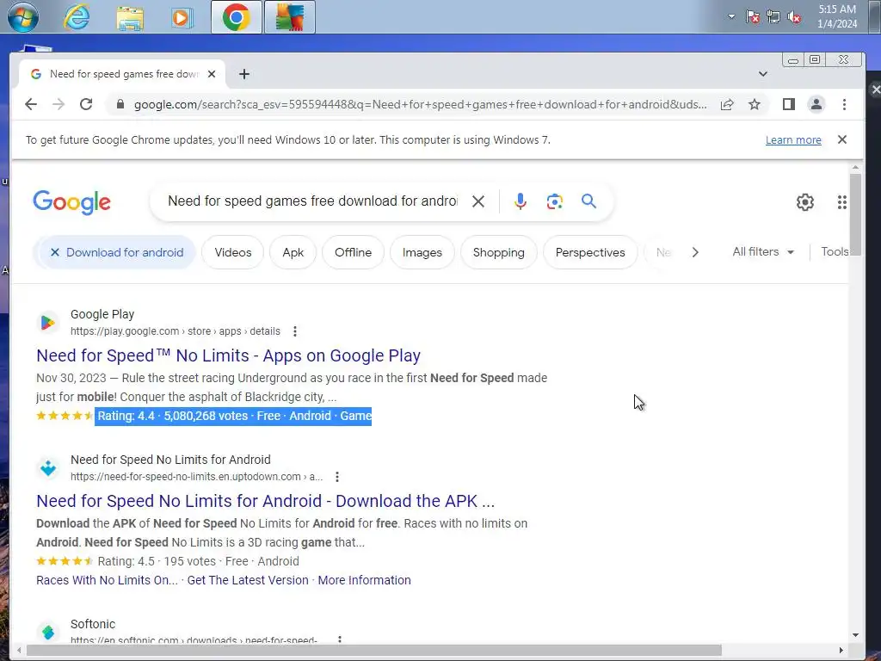Click the muted volume tray icon
881x661 pixels.
(794, 17)
